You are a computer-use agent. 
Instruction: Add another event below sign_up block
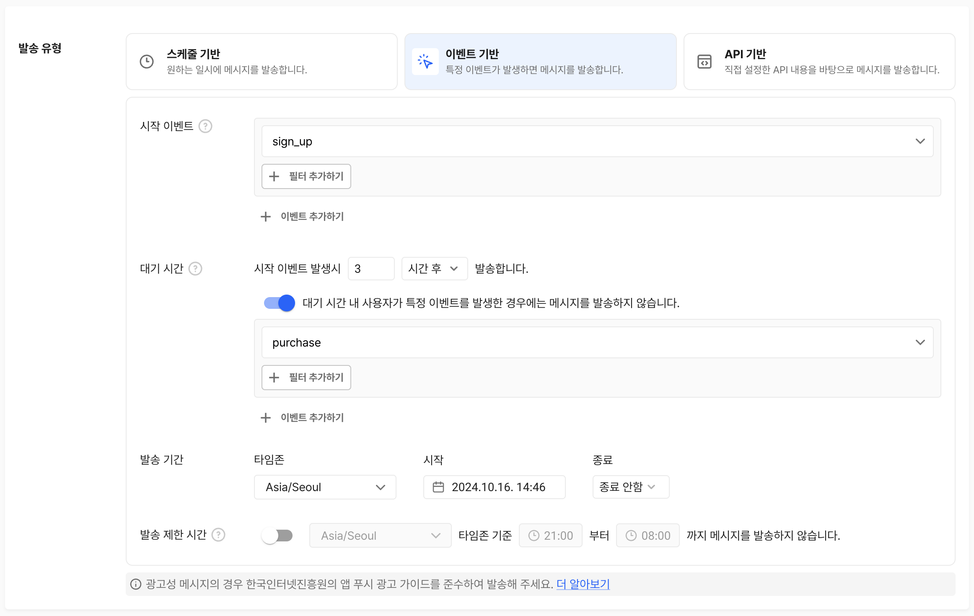point(303,217)
